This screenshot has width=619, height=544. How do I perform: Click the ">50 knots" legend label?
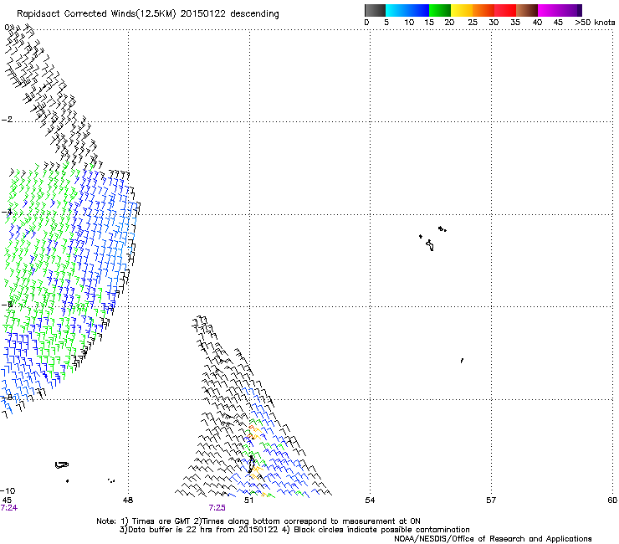[595, 23]
